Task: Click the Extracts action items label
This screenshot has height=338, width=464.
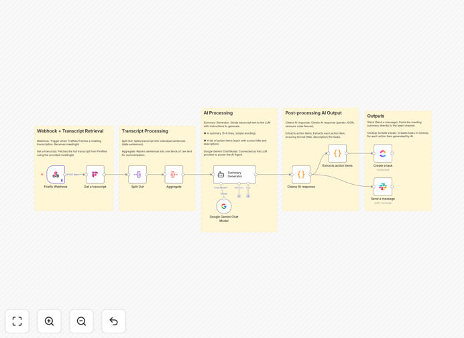Action: tap(337, 165)
